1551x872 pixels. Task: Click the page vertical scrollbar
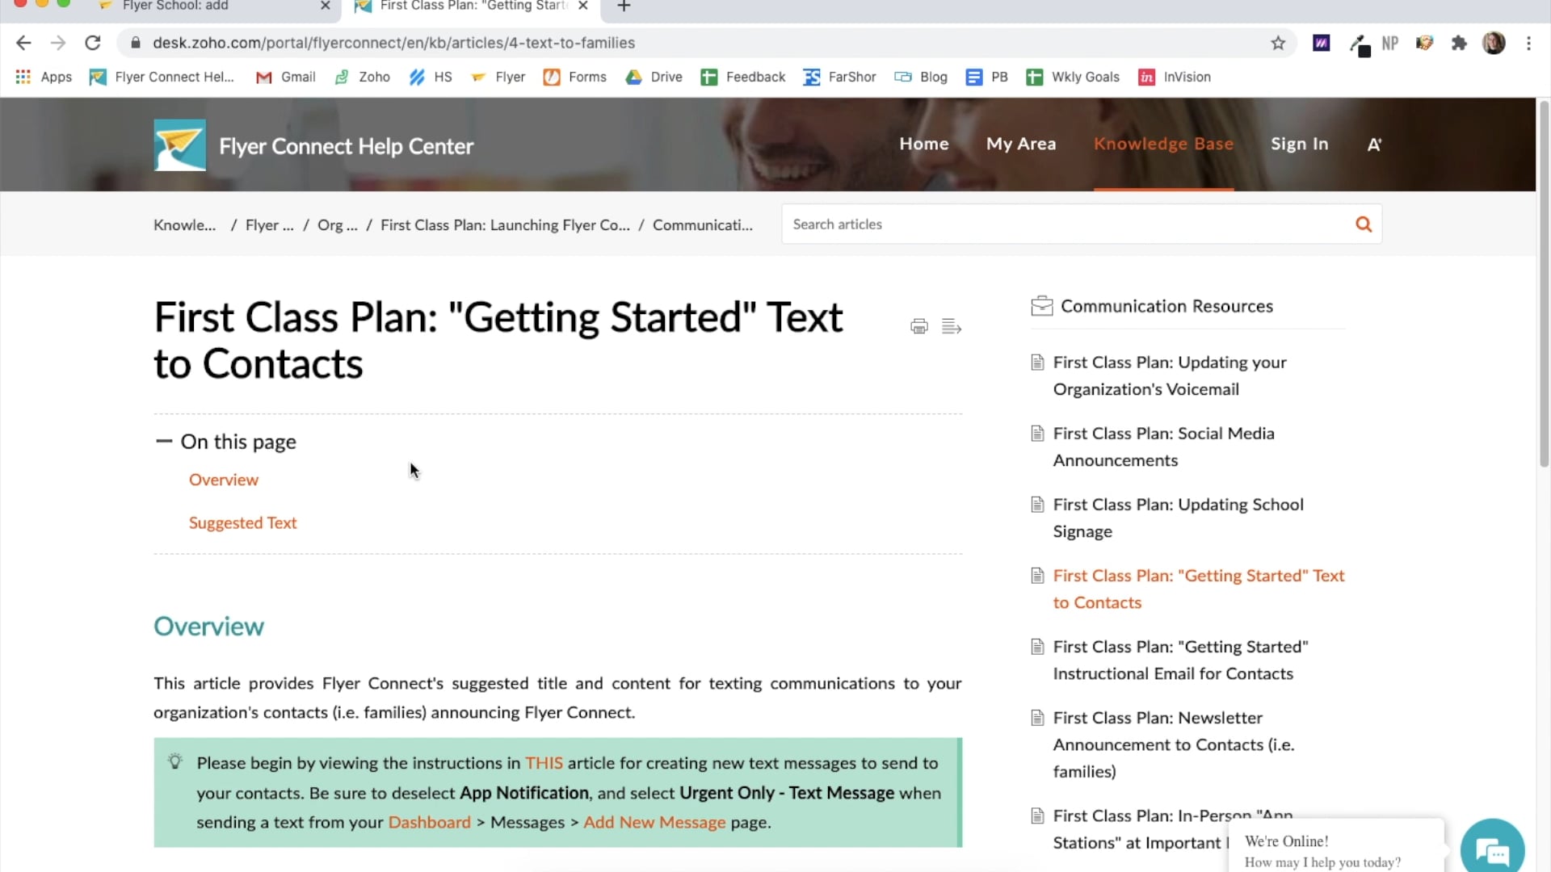point(1544,283)
